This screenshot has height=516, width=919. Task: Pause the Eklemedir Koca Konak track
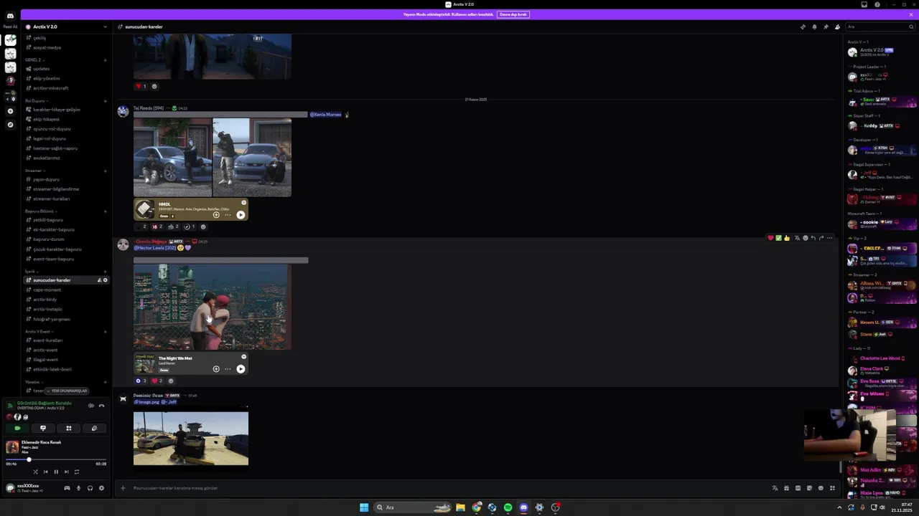(56, 472)
